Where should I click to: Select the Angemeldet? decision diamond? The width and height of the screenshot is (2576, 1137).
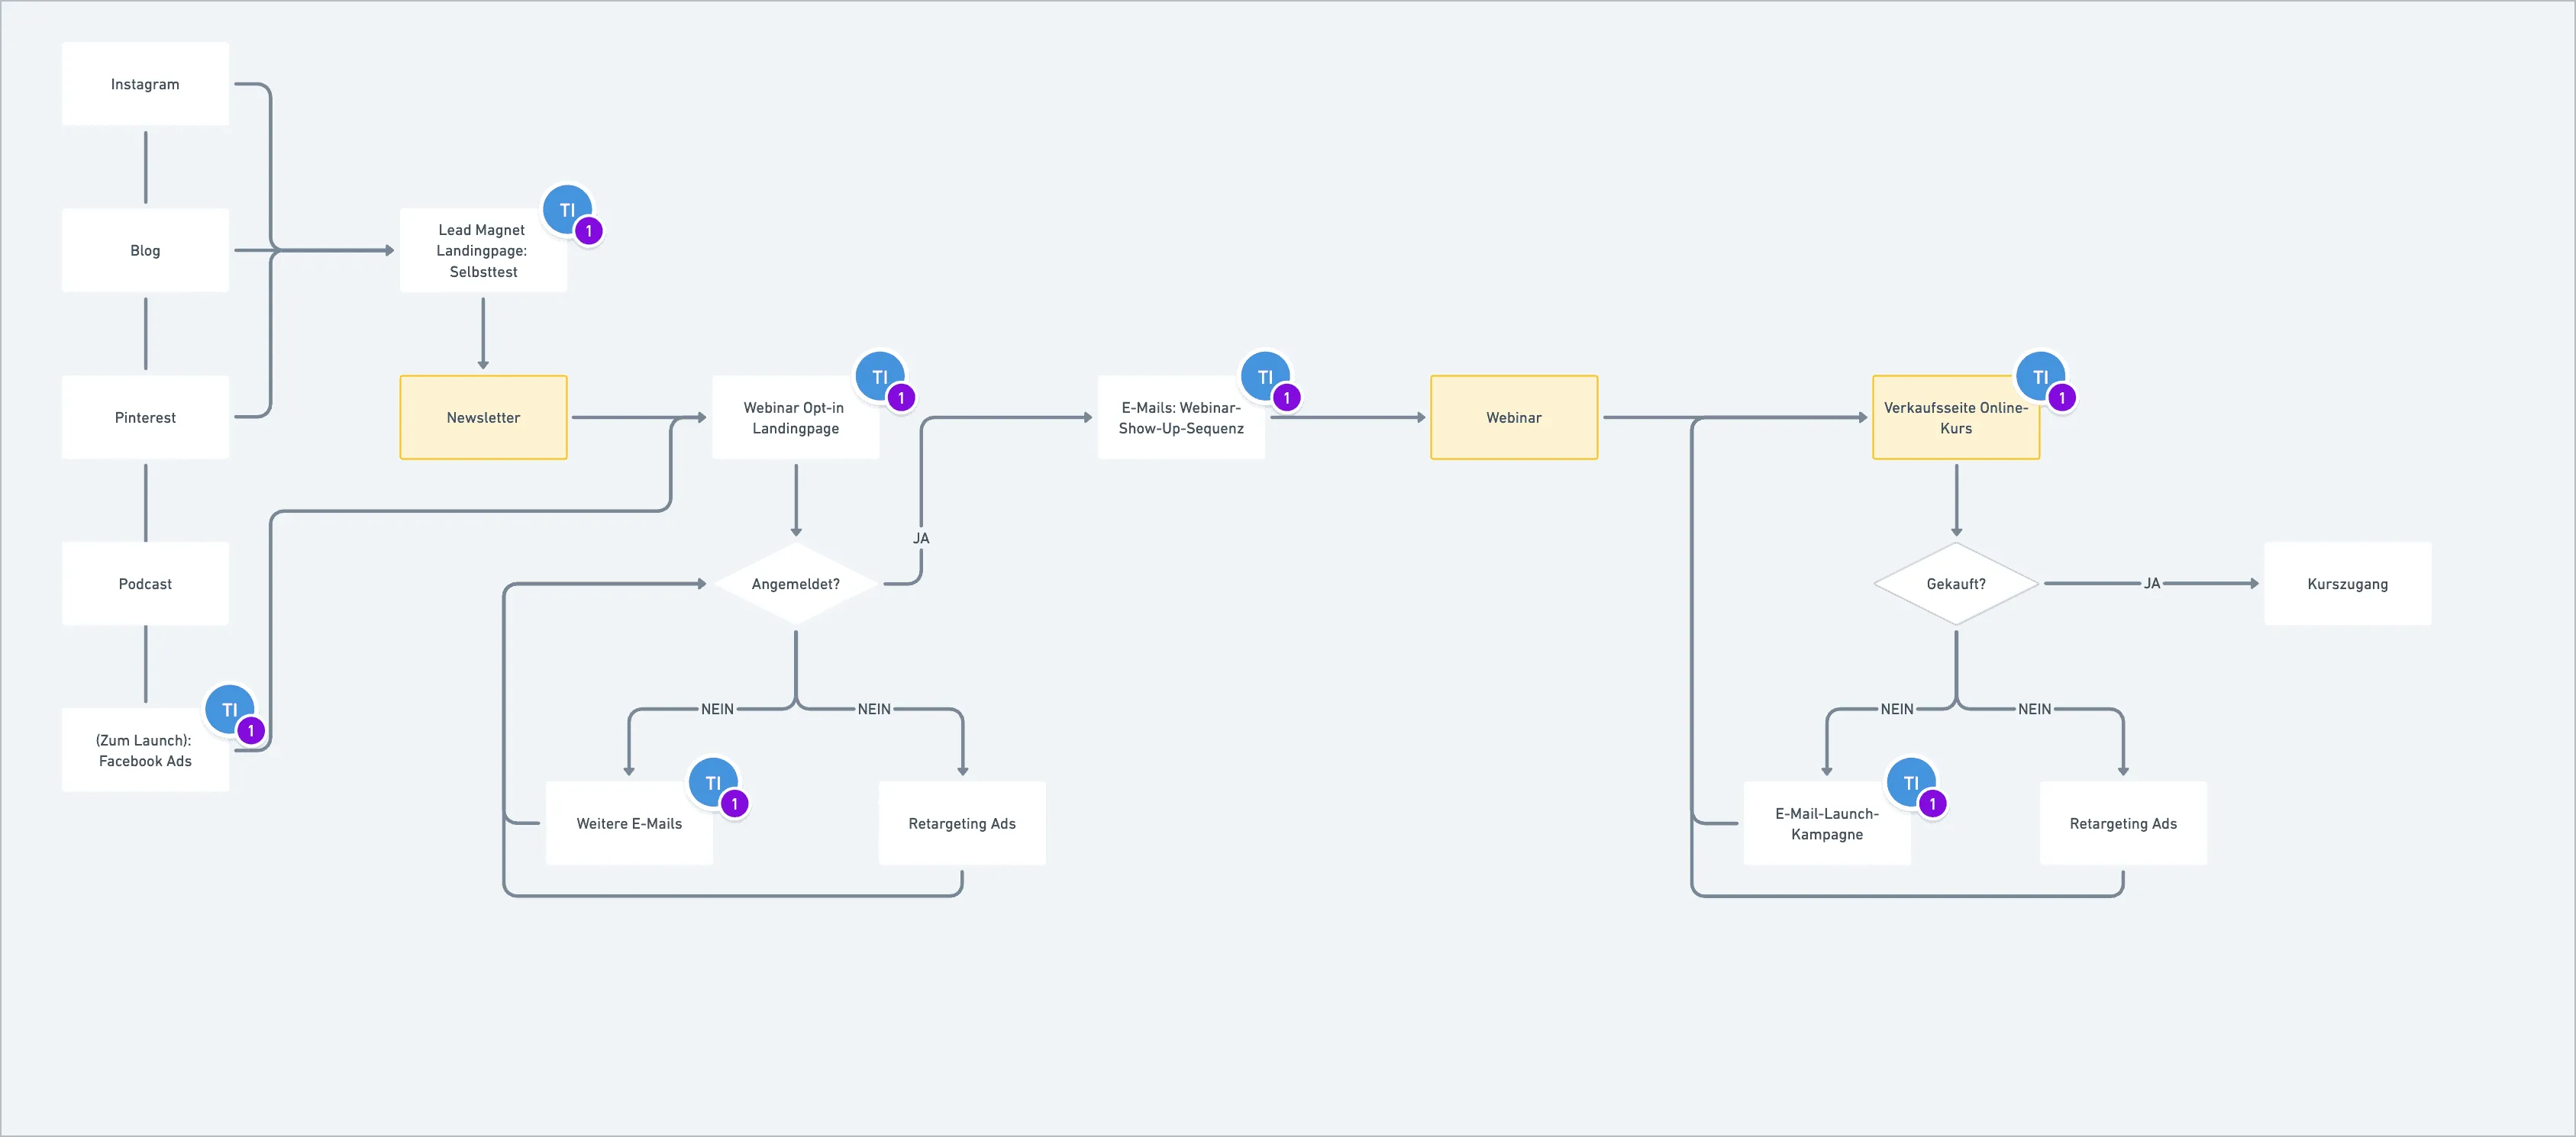[x=796, y=584]
